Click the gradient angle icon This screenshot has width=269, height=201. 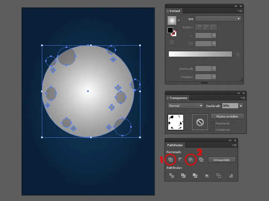click(x=191, y=36)
